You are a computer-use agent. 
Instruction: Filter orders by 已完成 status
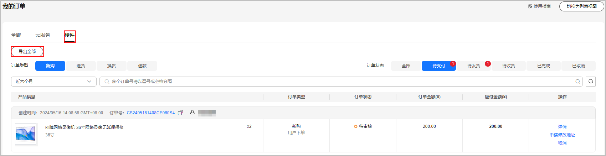tap(543, 66)
